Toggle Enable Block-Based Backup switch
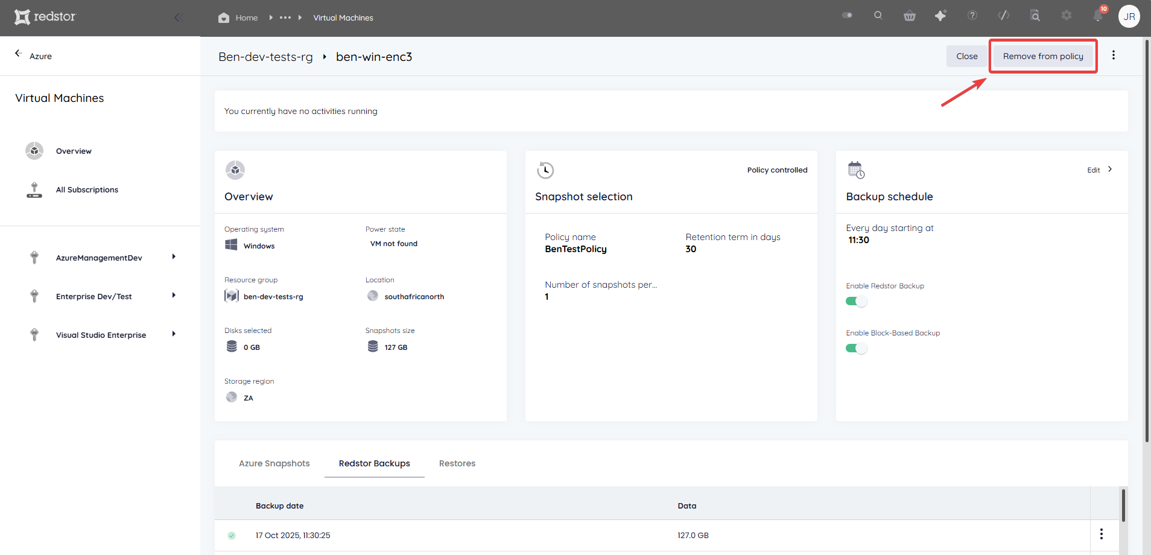 (x=856, y=348)
